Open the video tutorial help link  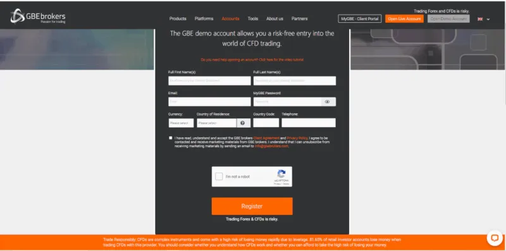point(252,59)
